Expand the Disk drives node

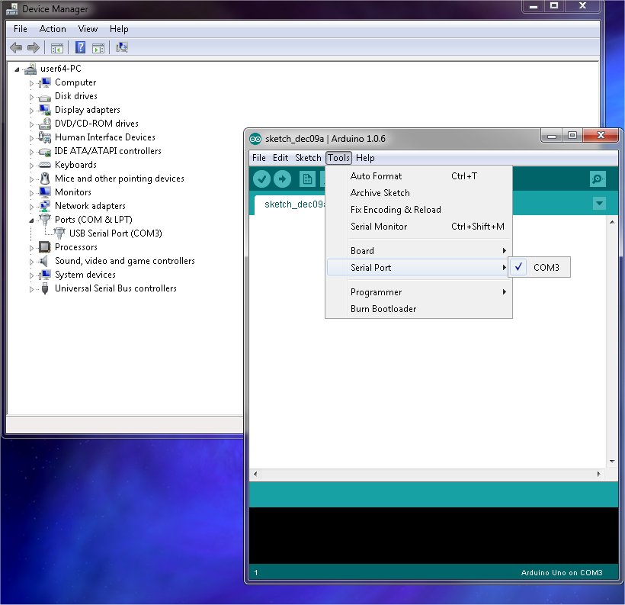tap(31, 97)
